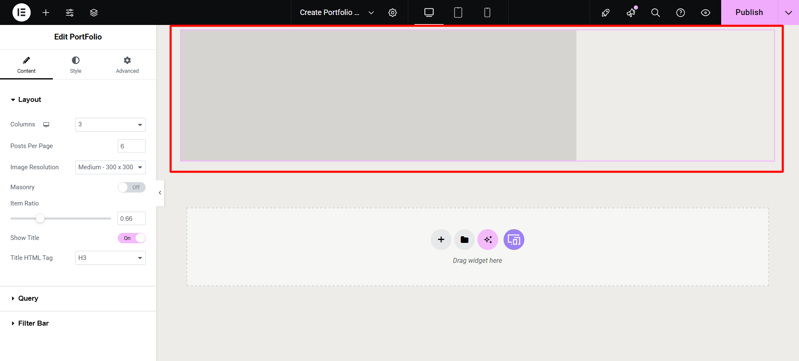The width and height of the screenshot is (799, 361).
Task: Open What's New megaphone icon
Action: pos(631,12)
